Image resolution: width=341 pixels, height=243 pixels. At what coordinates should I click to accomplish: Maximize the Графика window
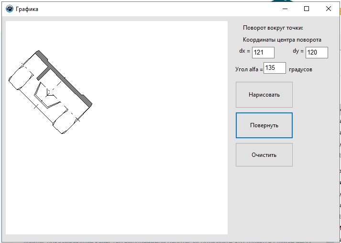307,9
